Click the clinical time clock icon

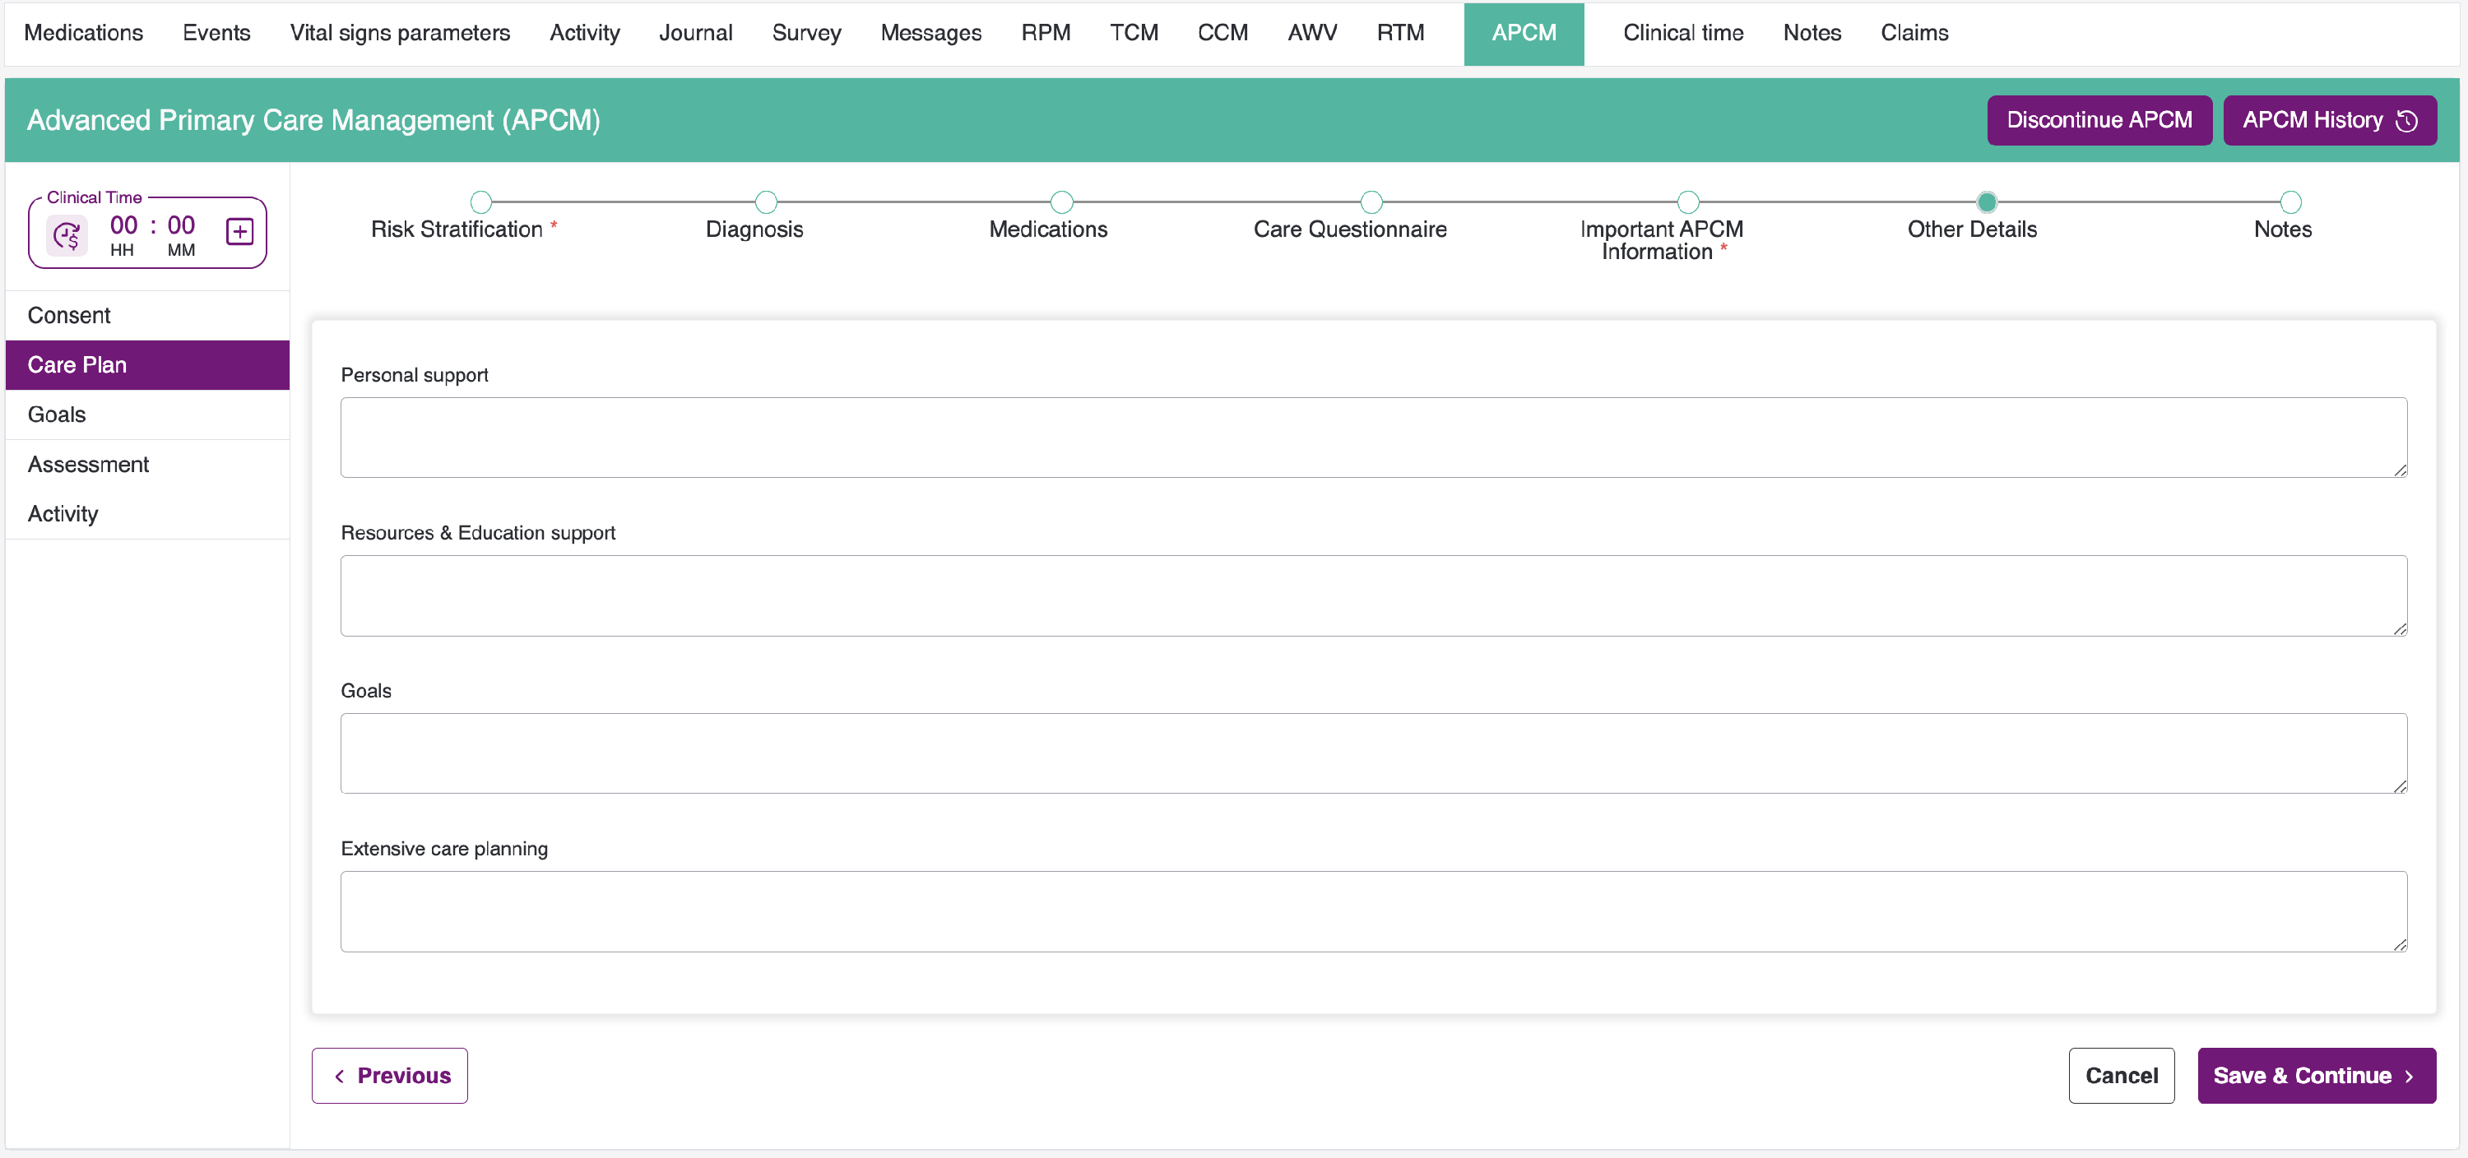[67, 235]
